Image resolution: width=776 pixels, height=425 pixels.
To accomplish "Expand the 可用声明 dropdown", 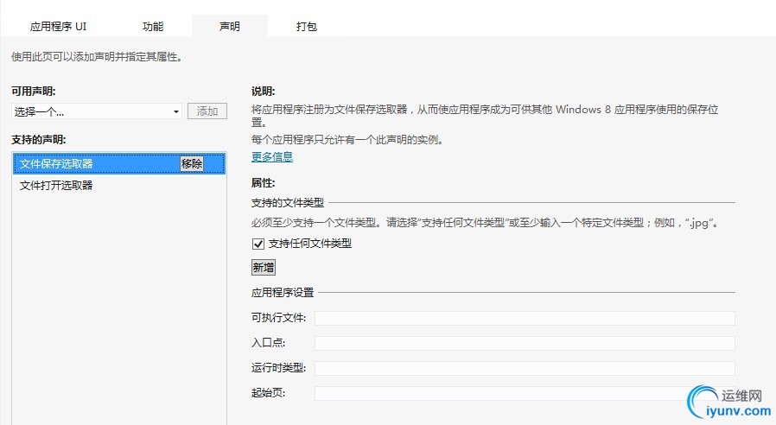I will [x=97, y=111].
